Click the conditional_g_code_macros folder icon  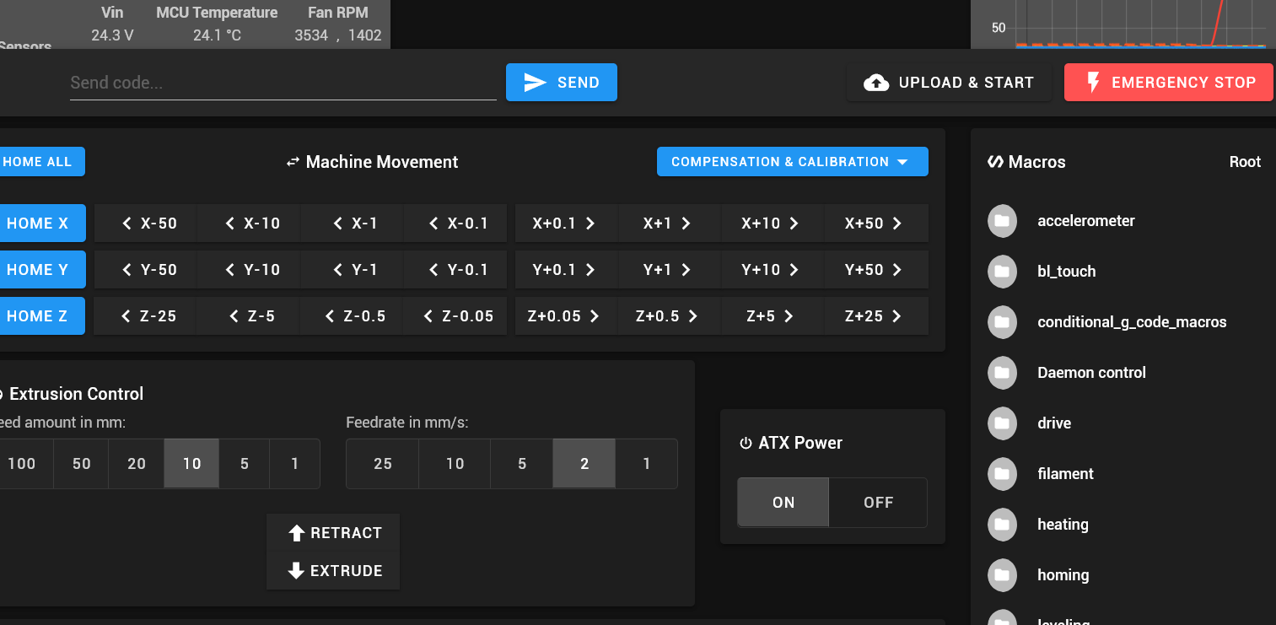pyautogui.click(x=1002, y=322)
